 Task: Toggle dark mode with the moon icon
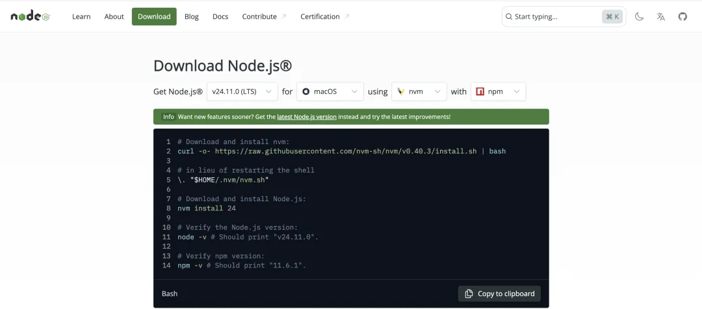point(639,16)
